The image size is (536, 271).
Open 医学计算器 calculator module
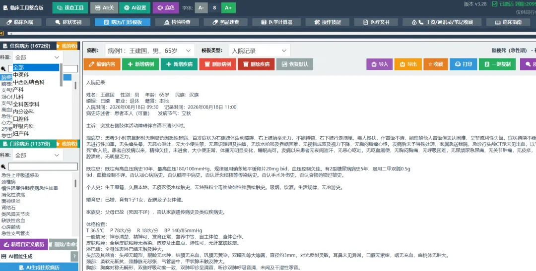pos(277,22)
